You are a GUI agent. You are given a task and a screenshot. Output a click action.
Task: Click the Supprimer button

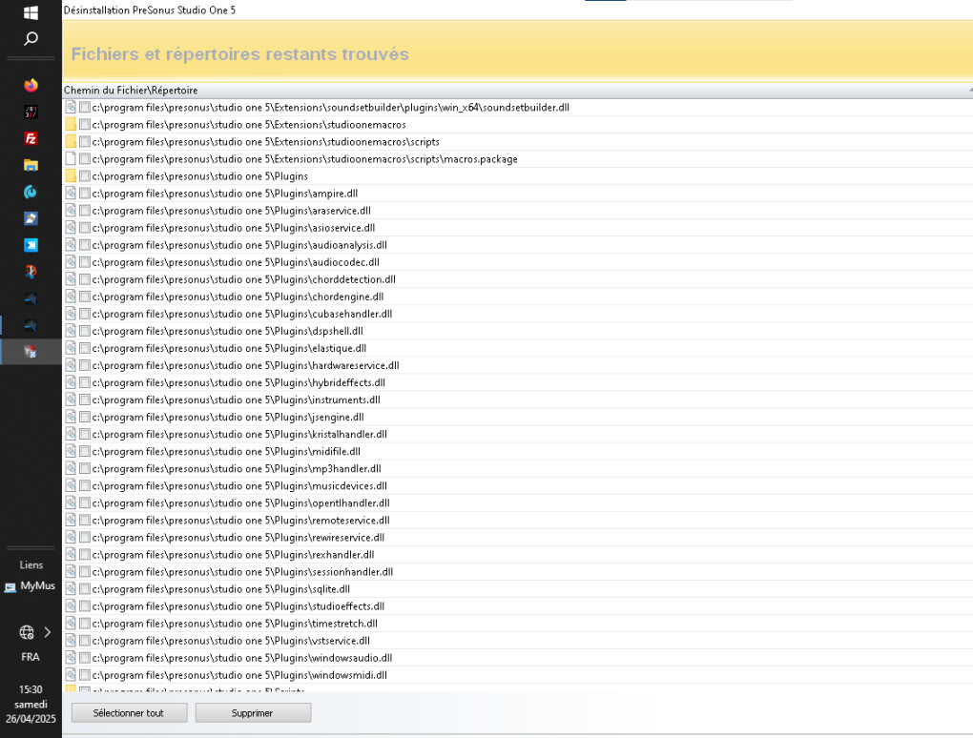click(253, 713)
